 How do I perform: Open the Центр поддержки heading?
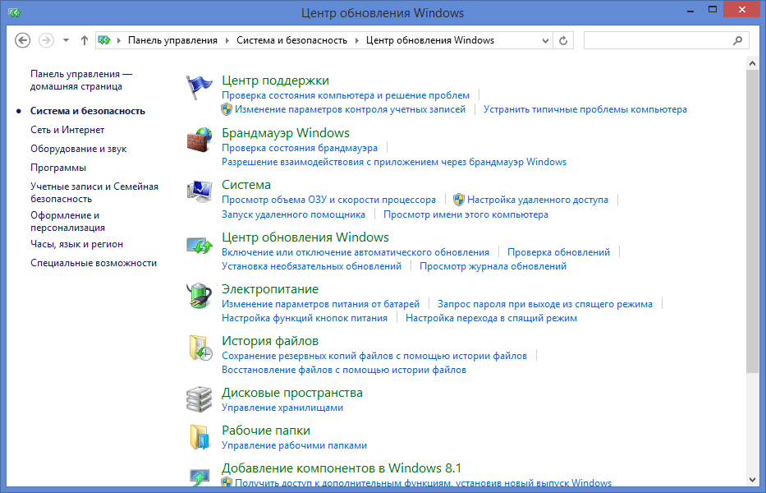tap(276, 81)
